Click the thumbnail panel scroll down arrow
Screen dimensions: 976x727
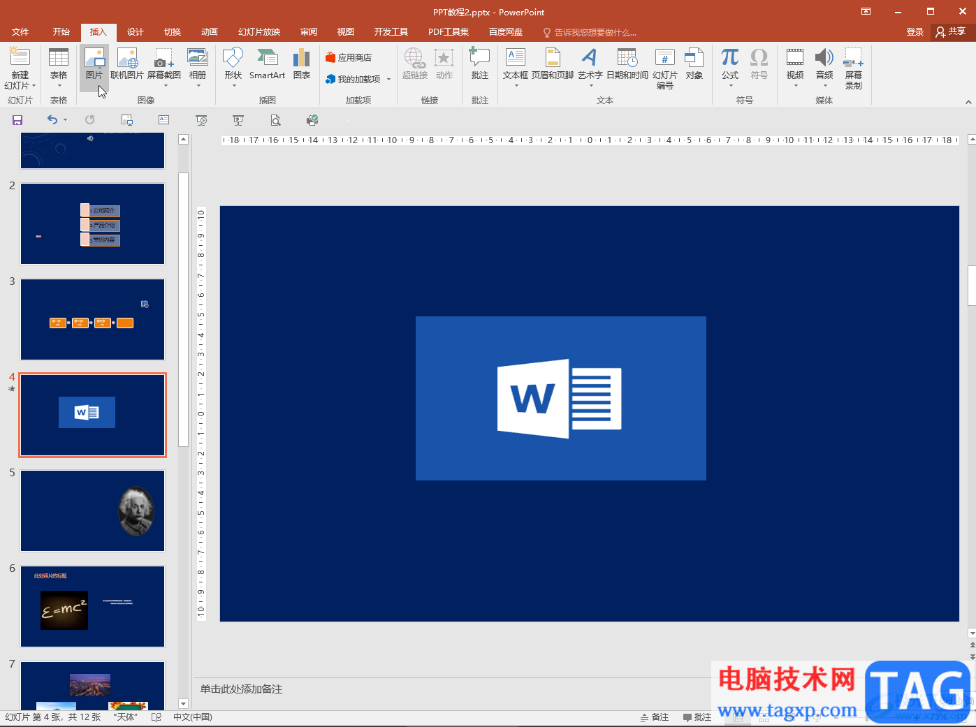tap(184, 704)
